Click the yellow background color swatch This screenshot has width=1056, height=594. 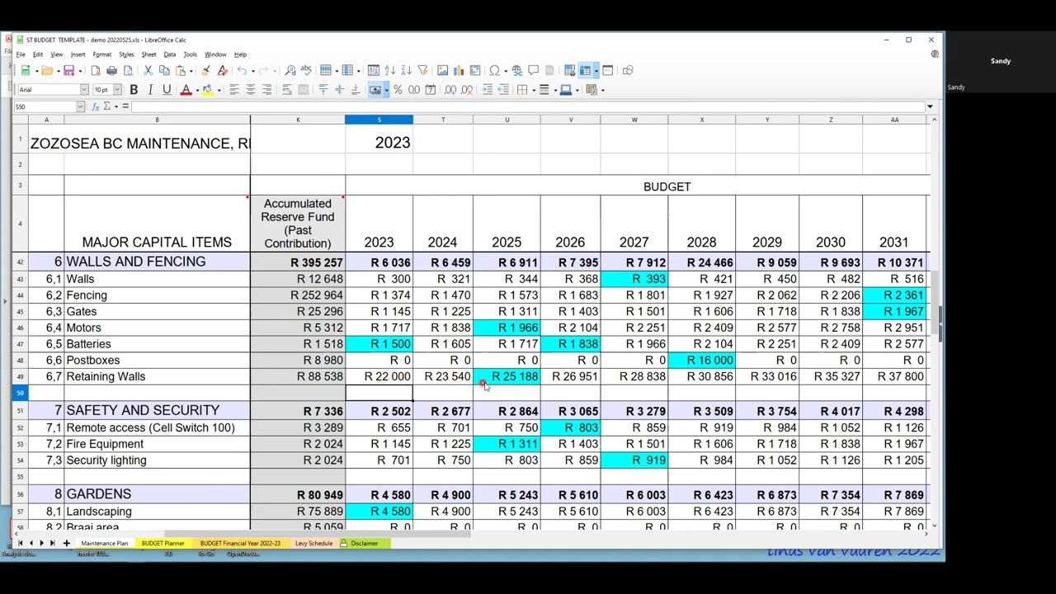[208, 89]
